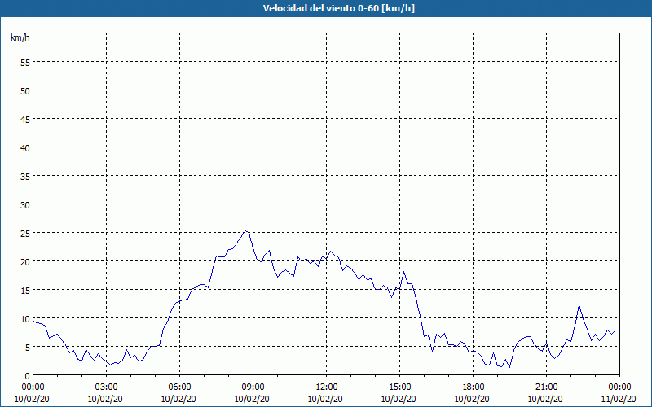652x407 pixels.
Task: Click the '21:00' time label
Action: pos(546,387)
